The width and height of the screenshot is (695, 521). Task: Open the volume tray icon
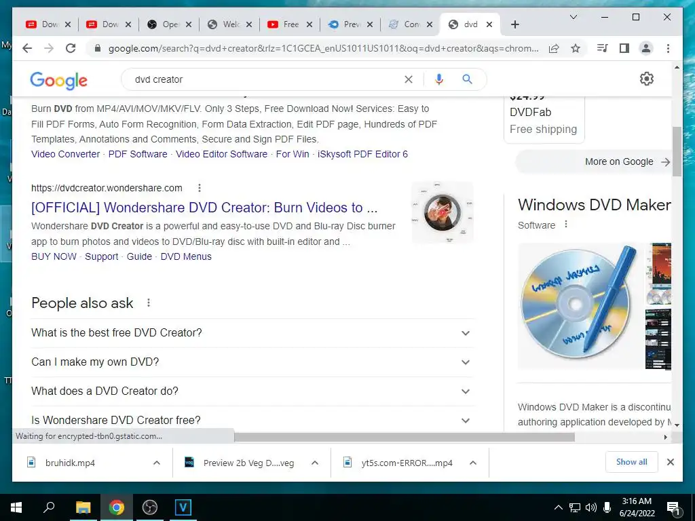(591, 507)
